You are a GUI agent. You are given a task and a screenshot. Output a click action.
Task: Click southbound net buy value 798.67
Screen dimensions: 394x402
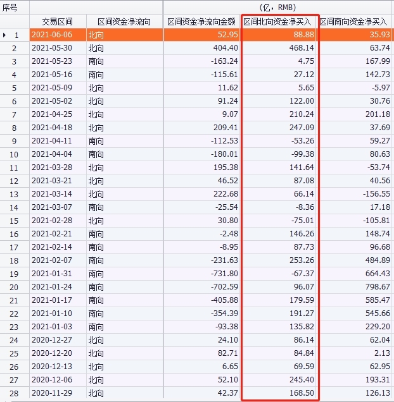(x=355, y=287)
